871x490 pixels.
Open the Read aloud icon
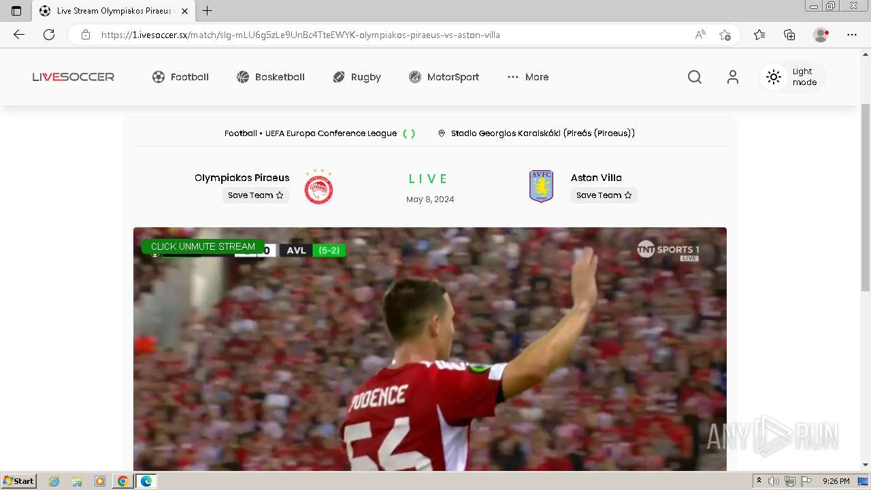click(x=700, y=35)
